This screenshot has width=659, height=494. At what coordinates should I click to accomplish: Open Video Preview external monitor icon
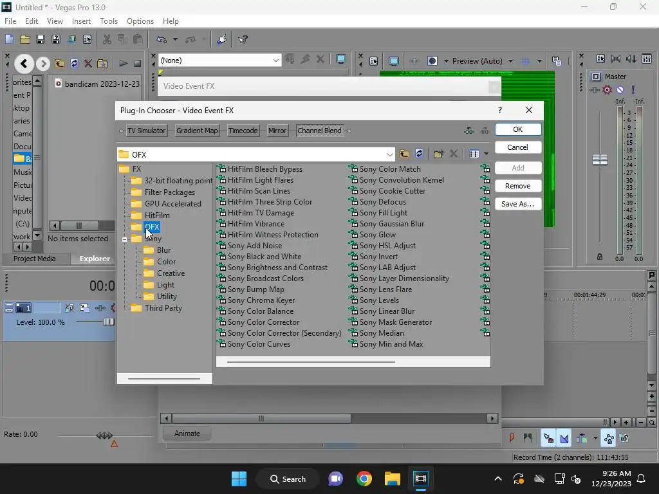click(393, 61)
